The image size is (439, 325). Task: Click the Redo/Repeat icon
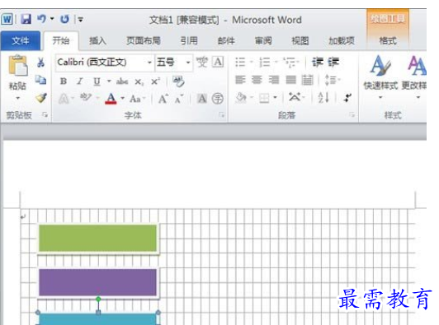64,19
